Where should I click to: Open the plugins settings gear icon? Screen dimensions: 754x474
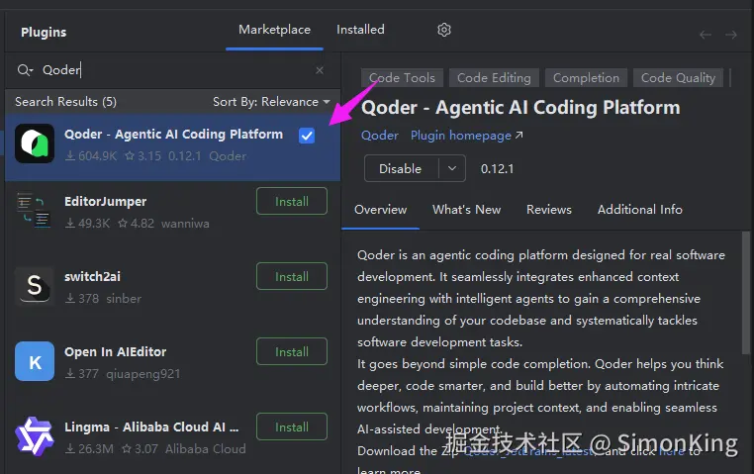(x=444, y=30)
